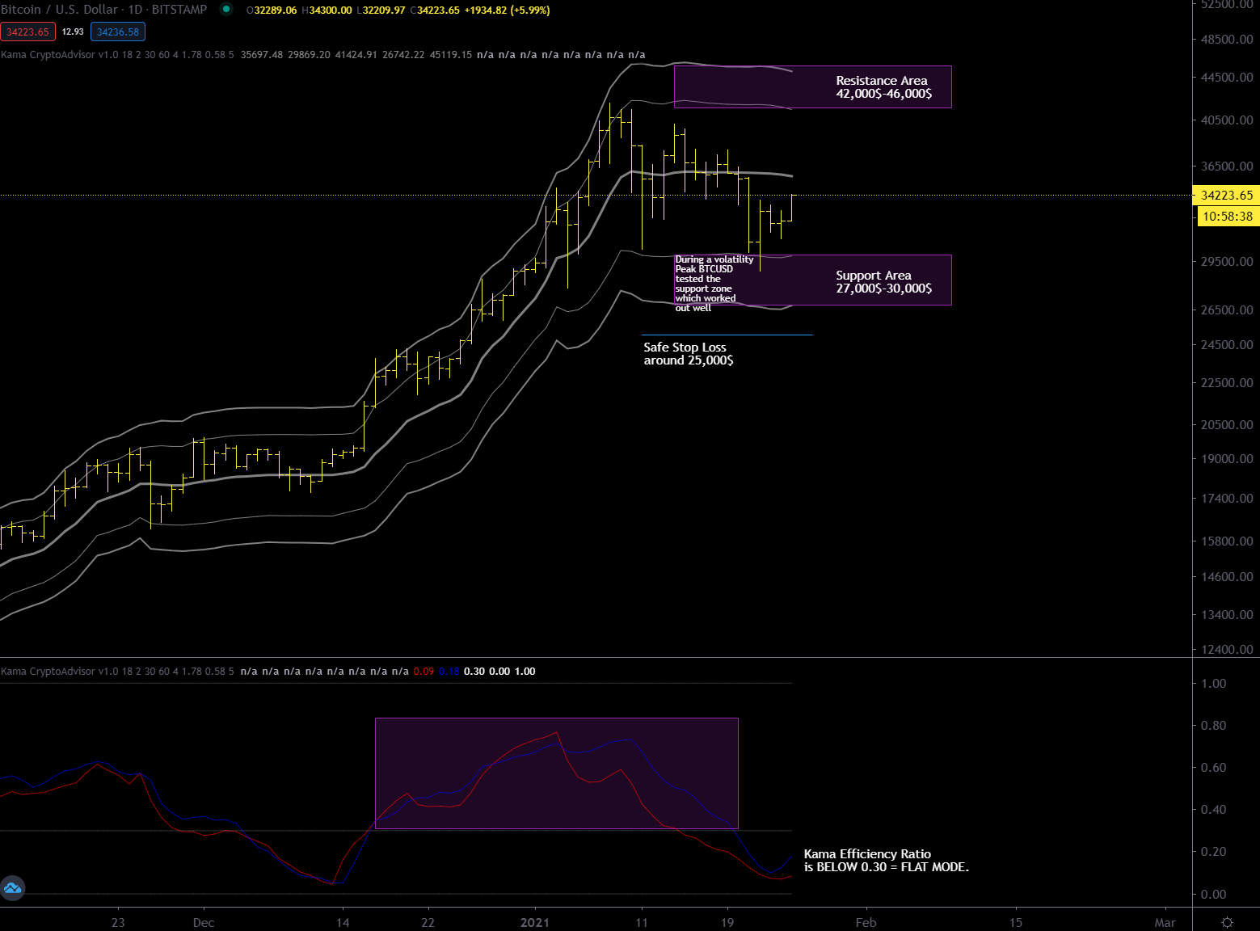Screen dimensions: 1260x931
Task: Click the red sell price 34223.65 button
Action: pyautogui.click(x=28, y=32)
